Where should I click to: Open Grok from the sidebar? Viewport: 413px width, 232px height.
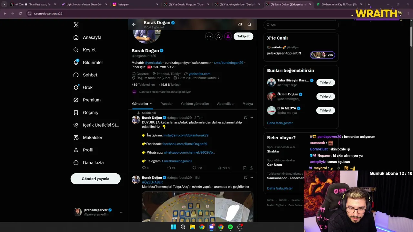click(x=83, y=87)
